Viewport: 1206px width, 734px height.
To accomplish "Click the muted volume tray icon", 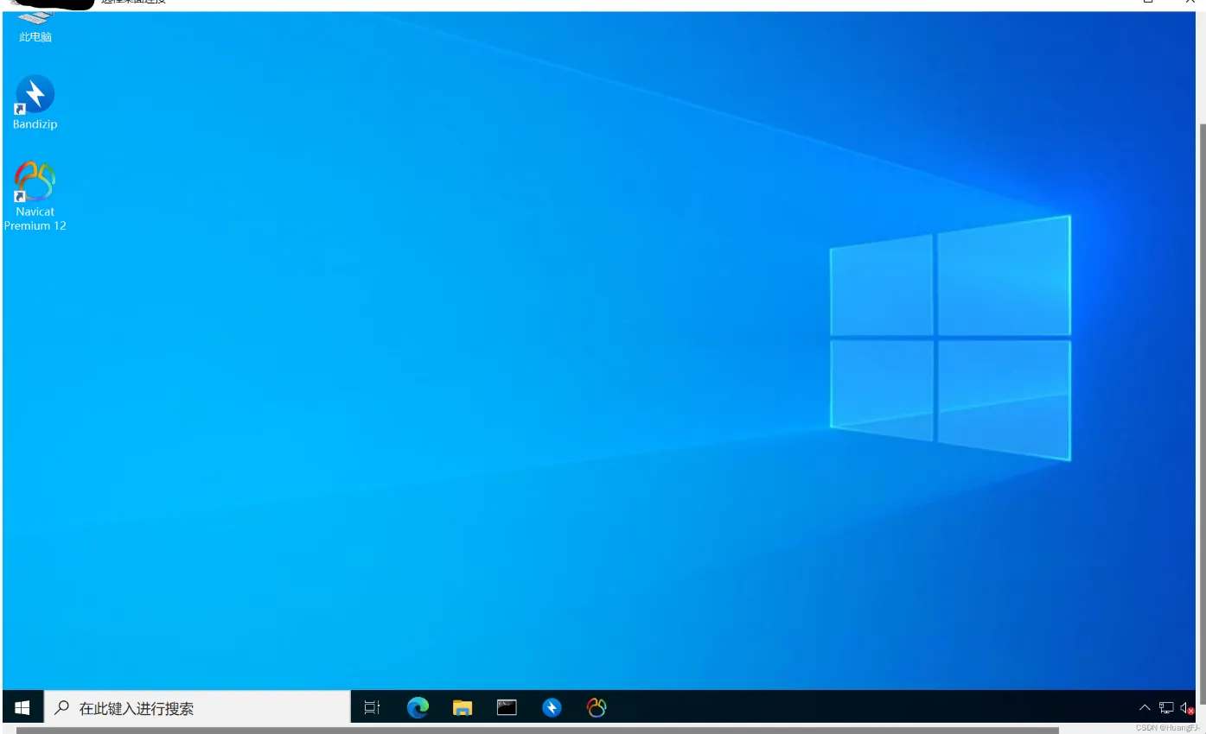I will point(1187,708).
